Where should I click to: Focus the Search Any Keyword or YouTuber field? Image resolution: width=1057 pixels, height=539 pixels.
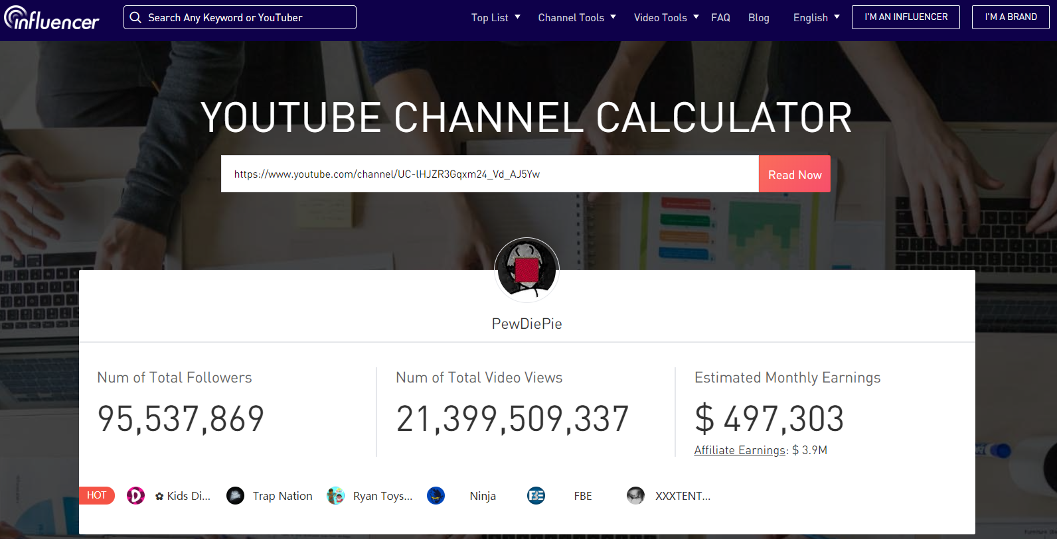pyautogui.click(x=240, y=17)
